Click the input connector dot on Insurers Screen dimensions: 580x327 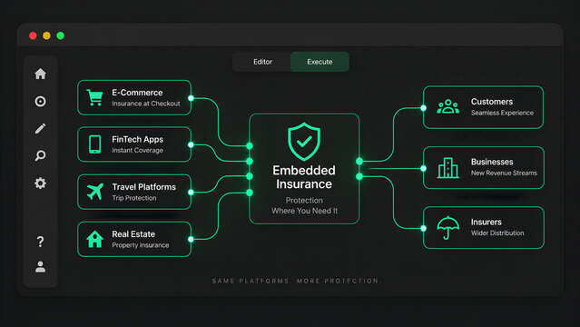(x=423, y=229)
